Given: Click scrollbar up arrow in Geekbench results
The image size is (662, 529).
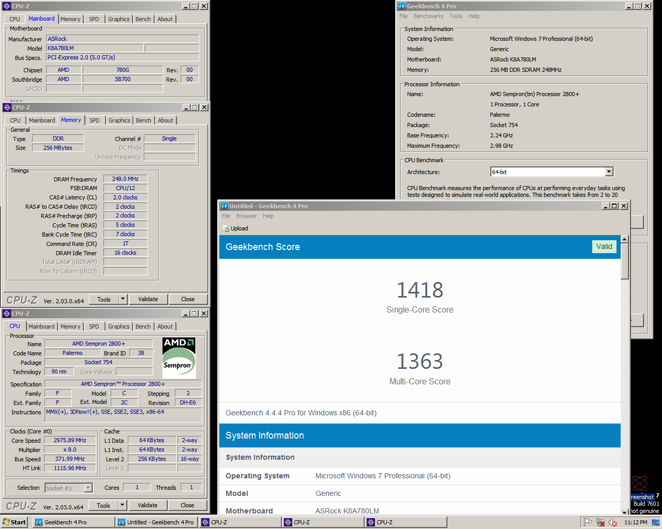Looking at the screenshot, I should [625, 239].
